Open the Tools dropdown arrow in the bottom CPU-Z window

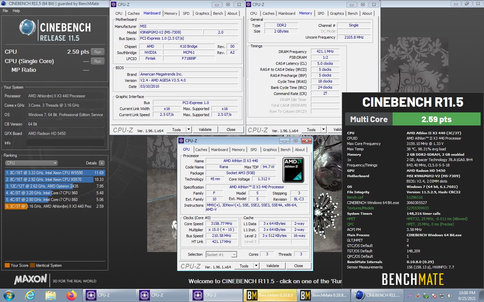coord(256,266)
